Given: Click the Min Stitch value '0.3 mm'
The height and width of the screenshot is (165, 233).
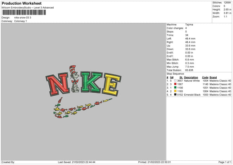Looking at the screenshot, I should pos(190,63).
